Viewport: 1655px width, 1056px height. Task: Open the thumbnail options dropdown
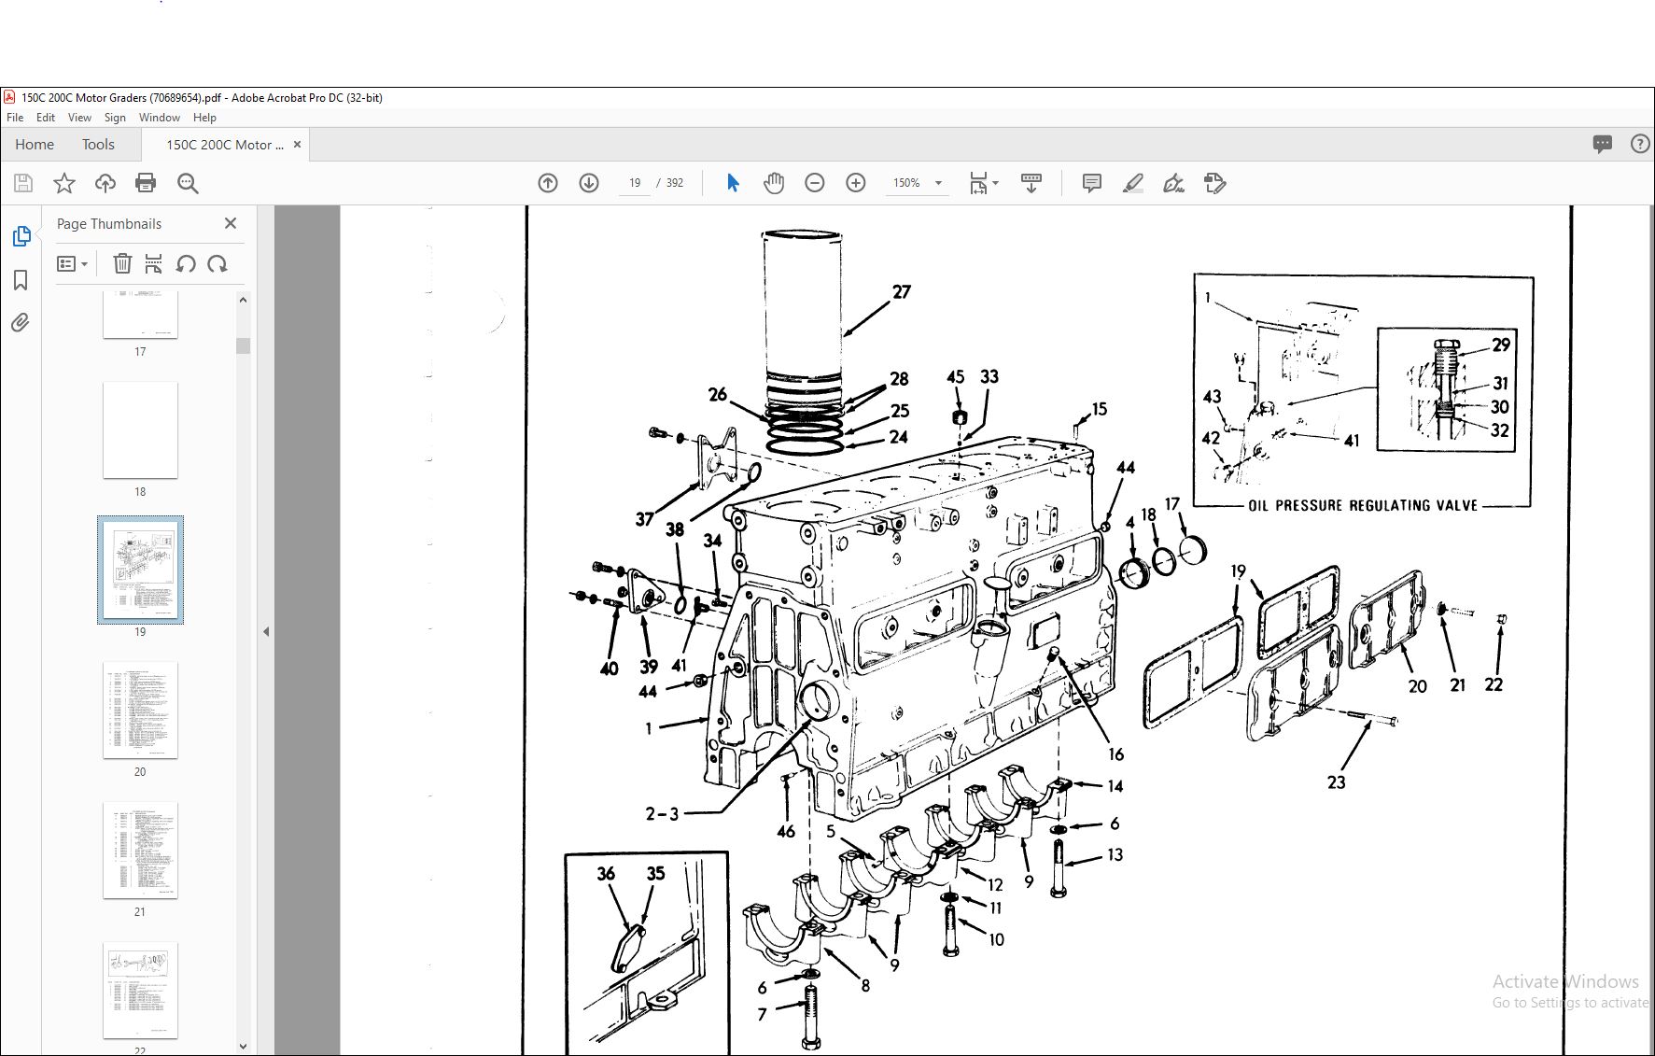[72, 263]
